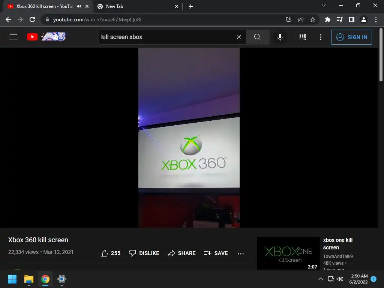Open File Explorer from taskbar
384x288 pixels.
click(28, 279)
